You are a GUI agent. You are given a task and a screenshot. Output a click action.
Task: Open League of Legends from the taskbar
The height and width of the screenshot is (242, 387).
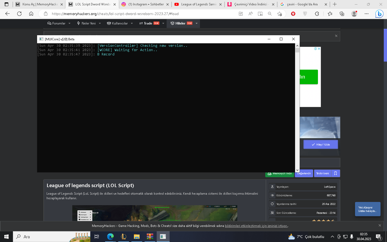click(x=124, y=237)
